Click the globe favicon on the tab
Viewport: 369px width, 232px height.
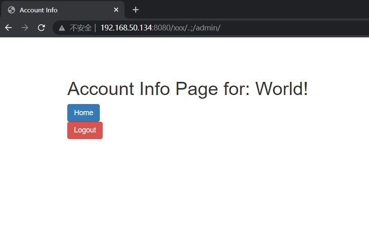11,10
